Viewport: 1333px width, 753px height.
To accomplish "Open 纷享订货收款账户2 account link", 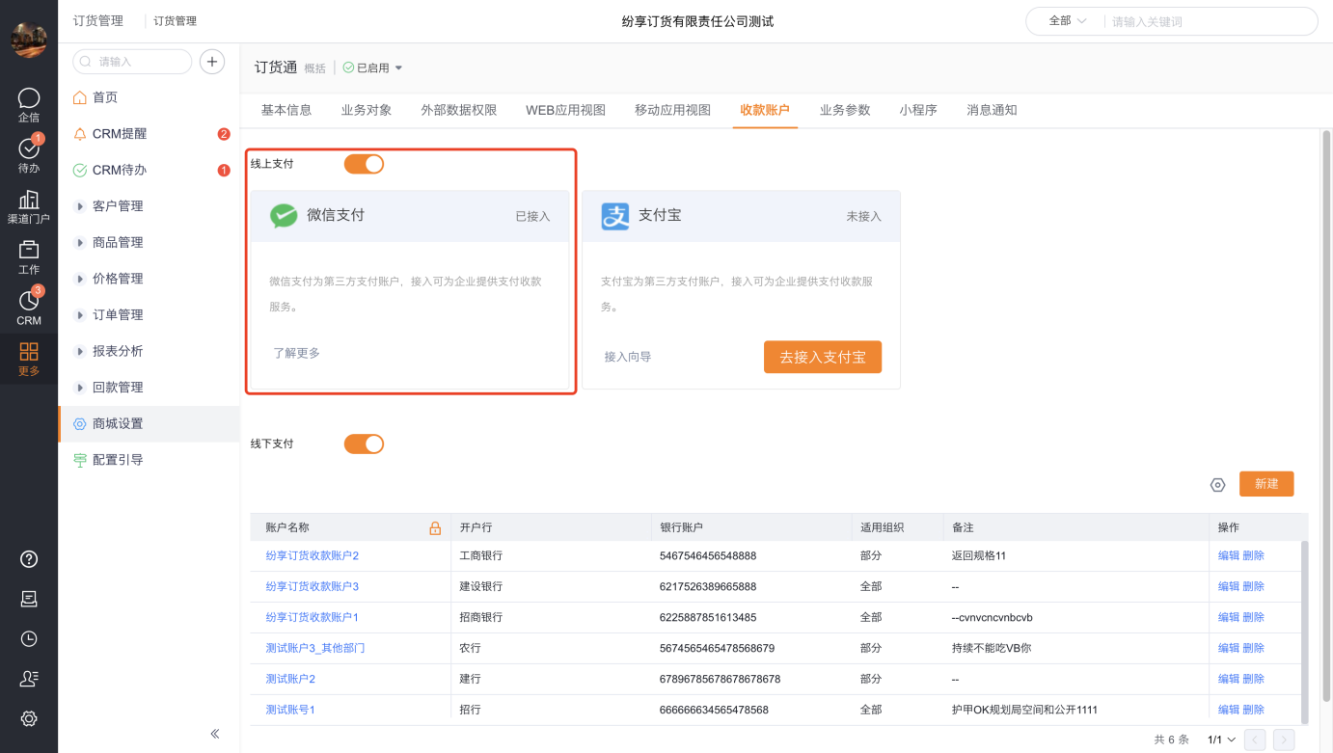I will [313, 556].
